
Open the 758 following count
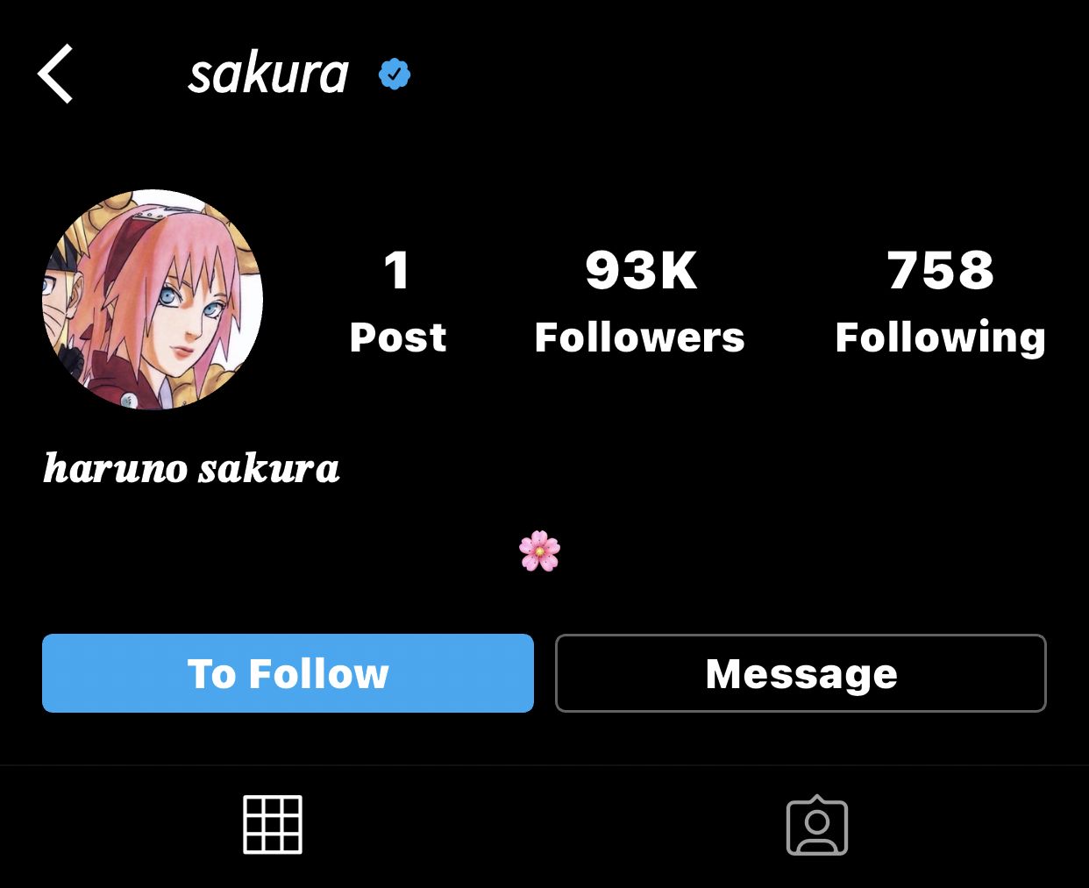tap(941, 270)
